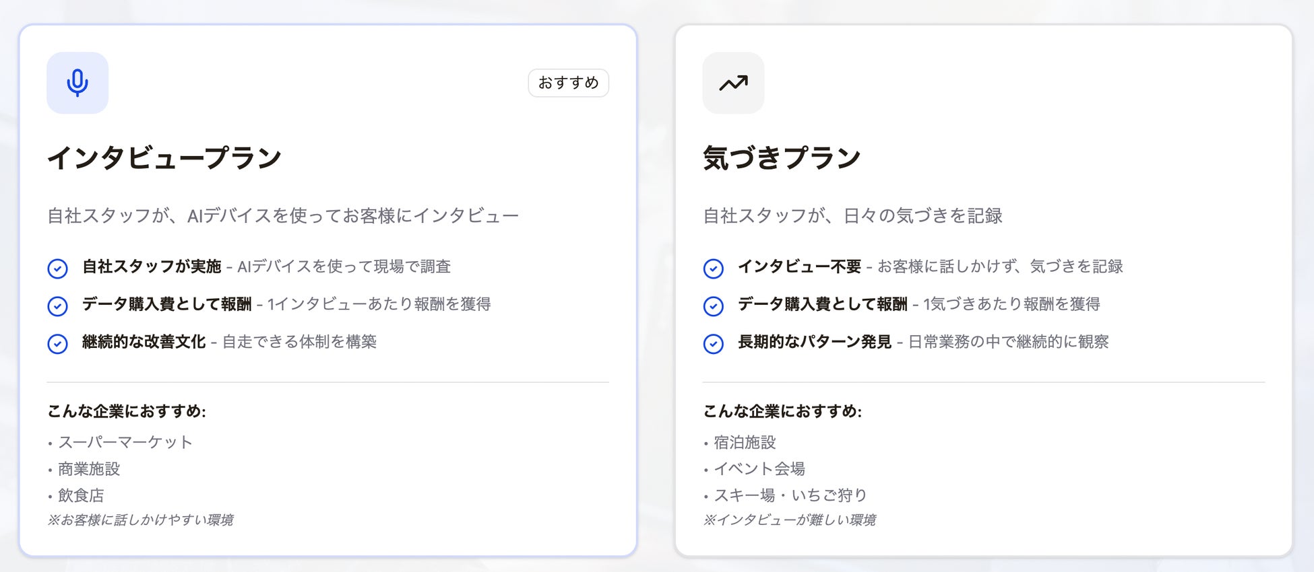Click the check icon beside 継続的な改善文化
This screenshot has height=572, width=1314.
[x=58, y=344]
